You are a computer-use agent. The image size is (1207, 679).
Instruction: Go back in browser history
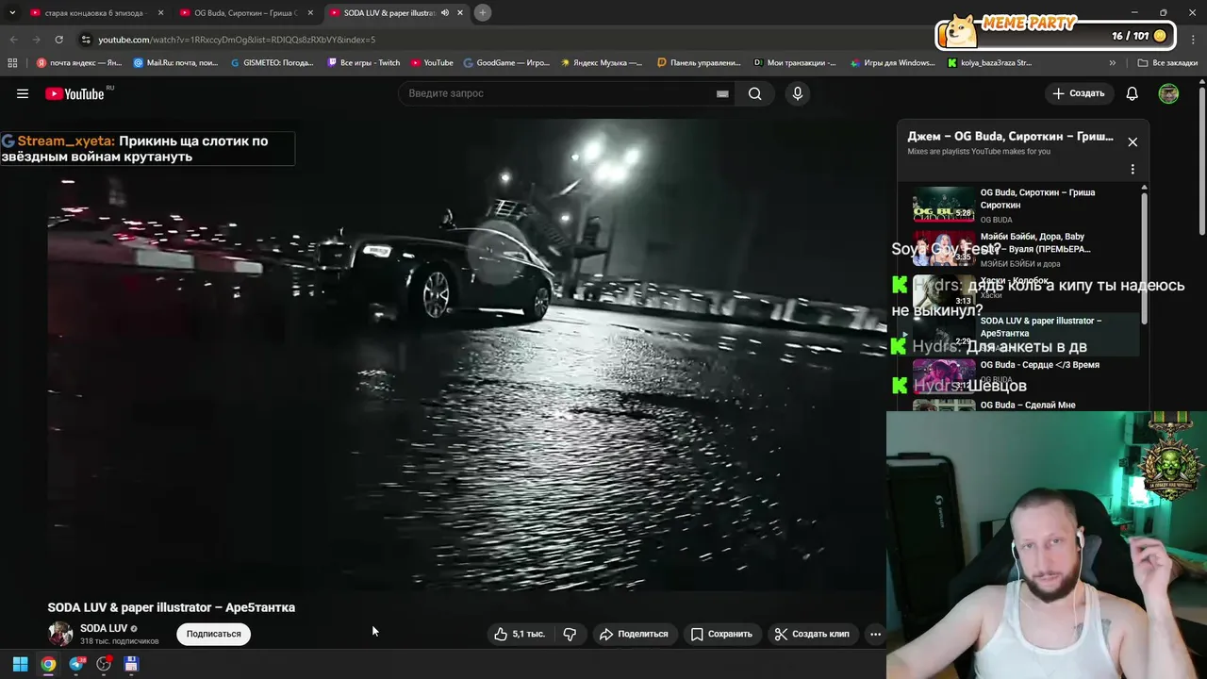13,40
